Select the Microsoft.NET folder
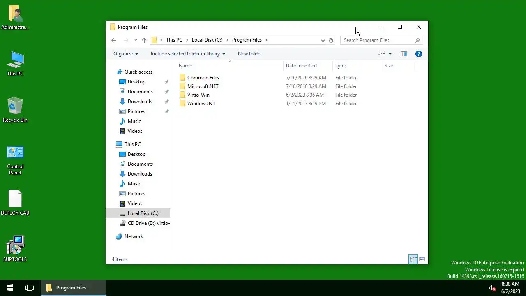Screen dimensions: 526x296 [x=203, y=86]
